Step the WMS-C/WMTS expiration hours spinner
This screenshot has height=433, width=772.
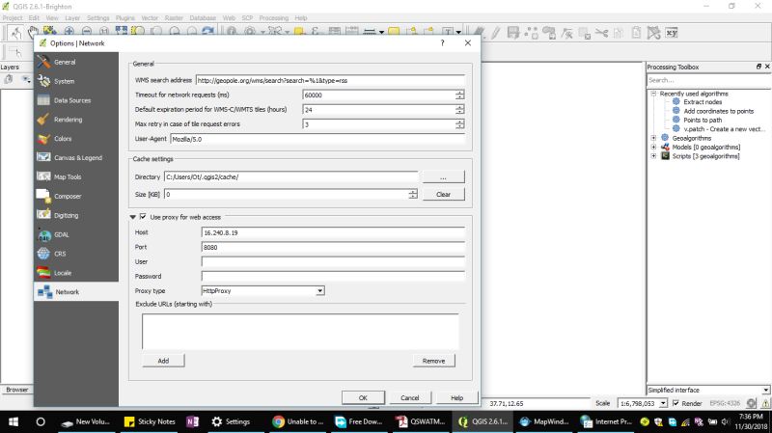[x=459, y=110]
